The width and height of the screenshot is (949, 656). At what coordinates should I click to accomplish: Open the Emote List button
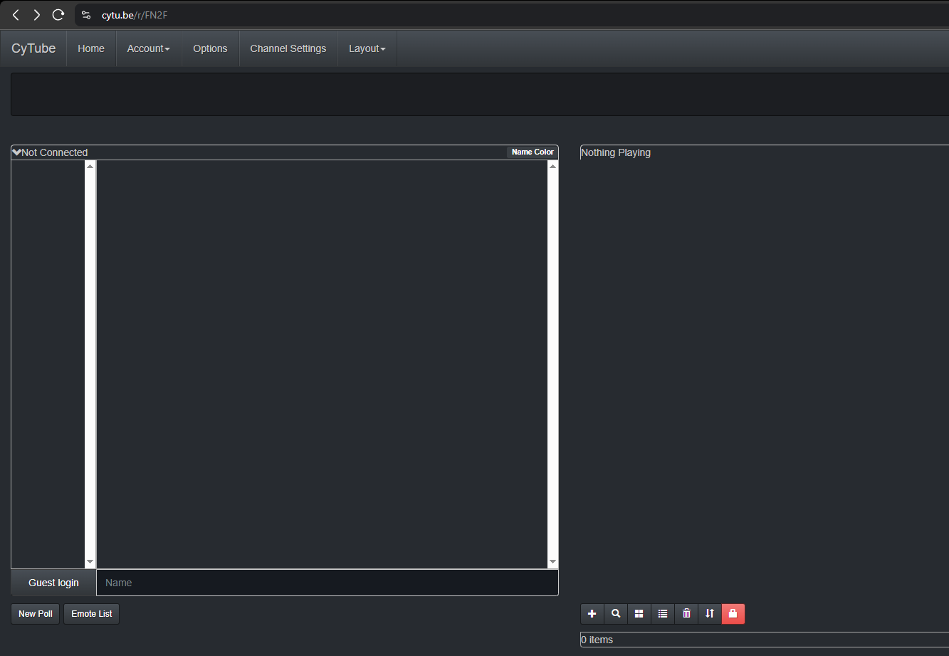click(92, 614)
